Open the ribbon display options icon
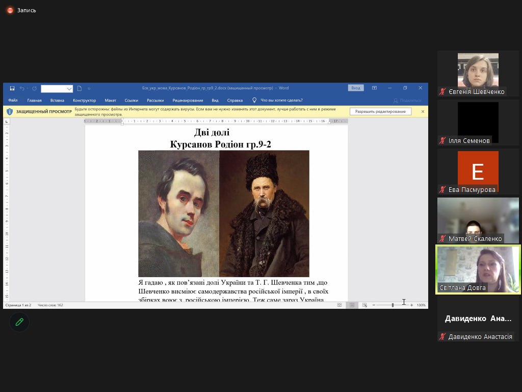Screen dimensions: 522x392 coord(374,88)
